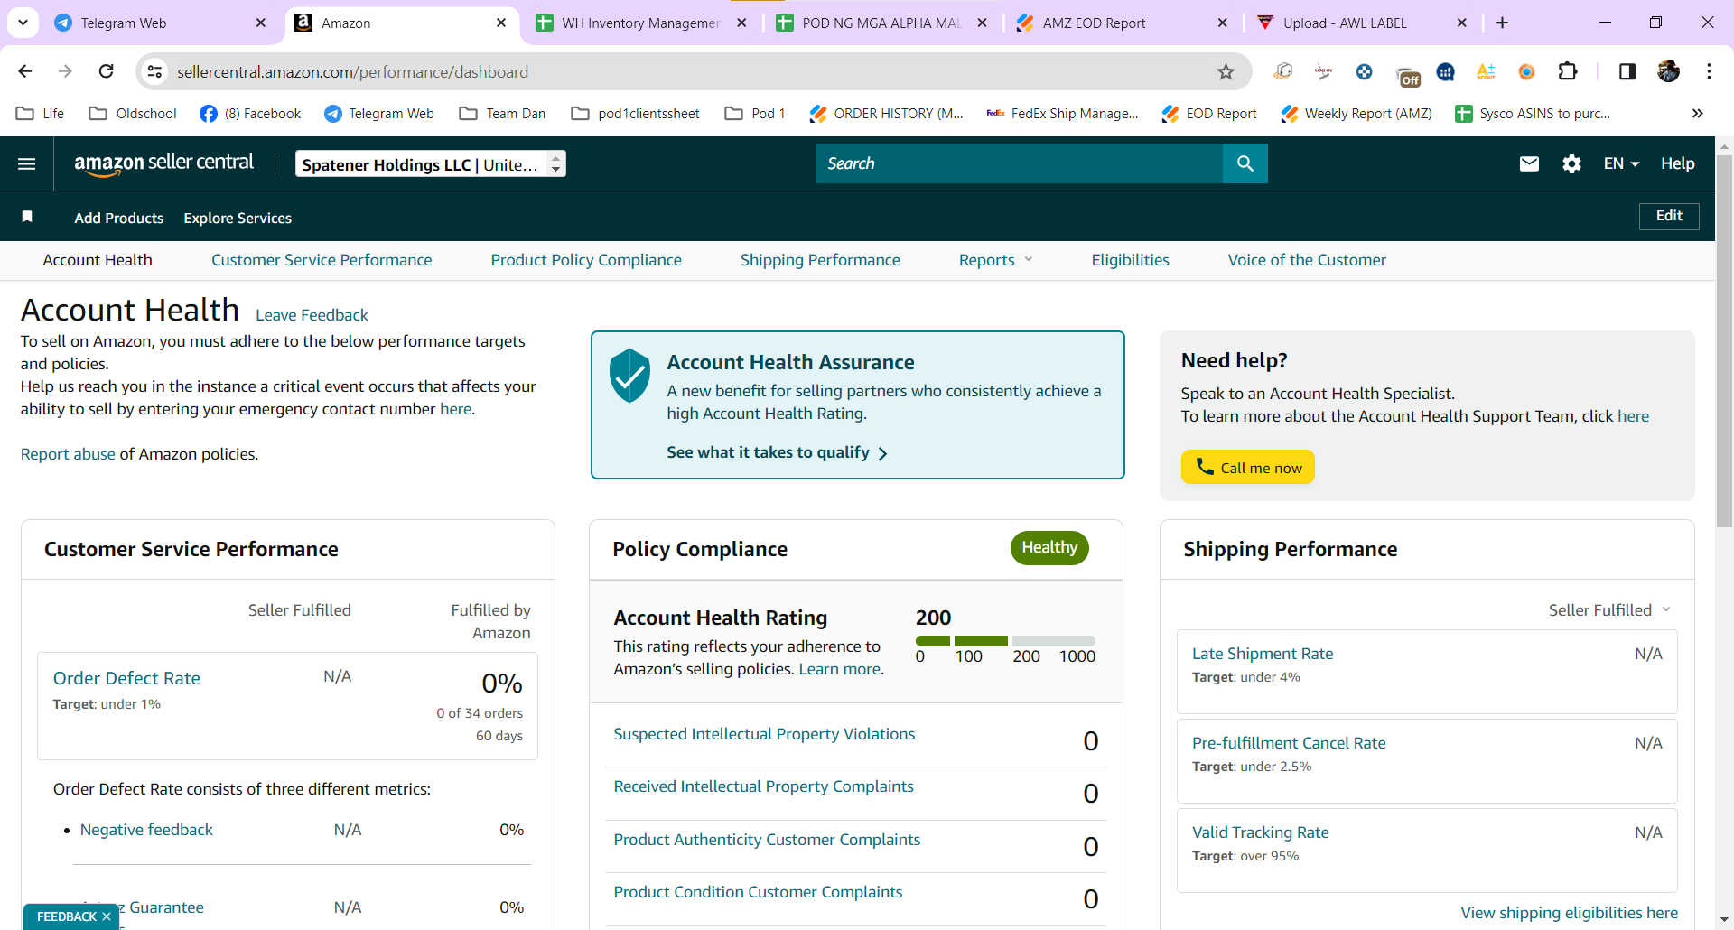This screenshot has height=930, width=1734.
Task: Open the Late Shipment Rate metric
Action: pos(1263,654)
